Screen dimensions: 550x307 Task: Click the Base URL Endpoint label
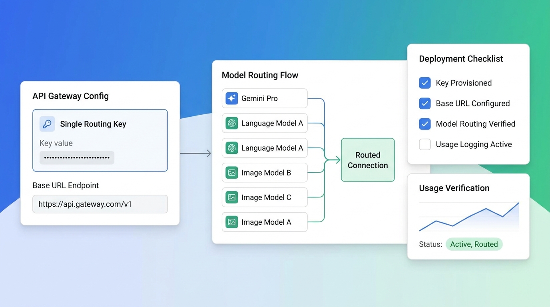(x=66, y=185)
